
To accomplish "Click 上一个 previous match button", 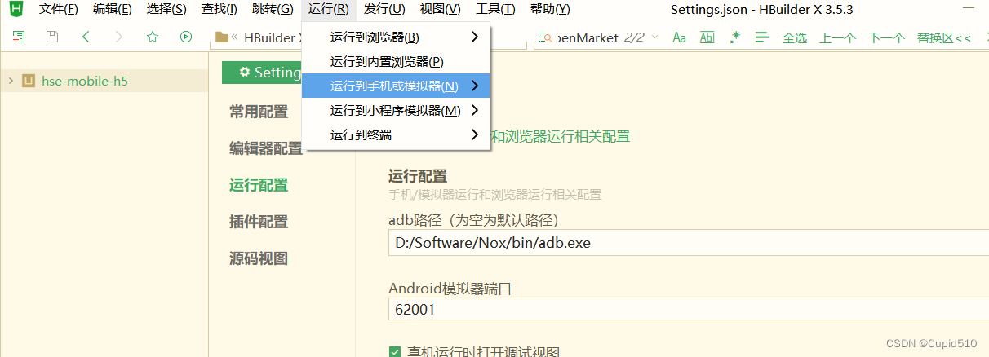I will click(838, 37).
